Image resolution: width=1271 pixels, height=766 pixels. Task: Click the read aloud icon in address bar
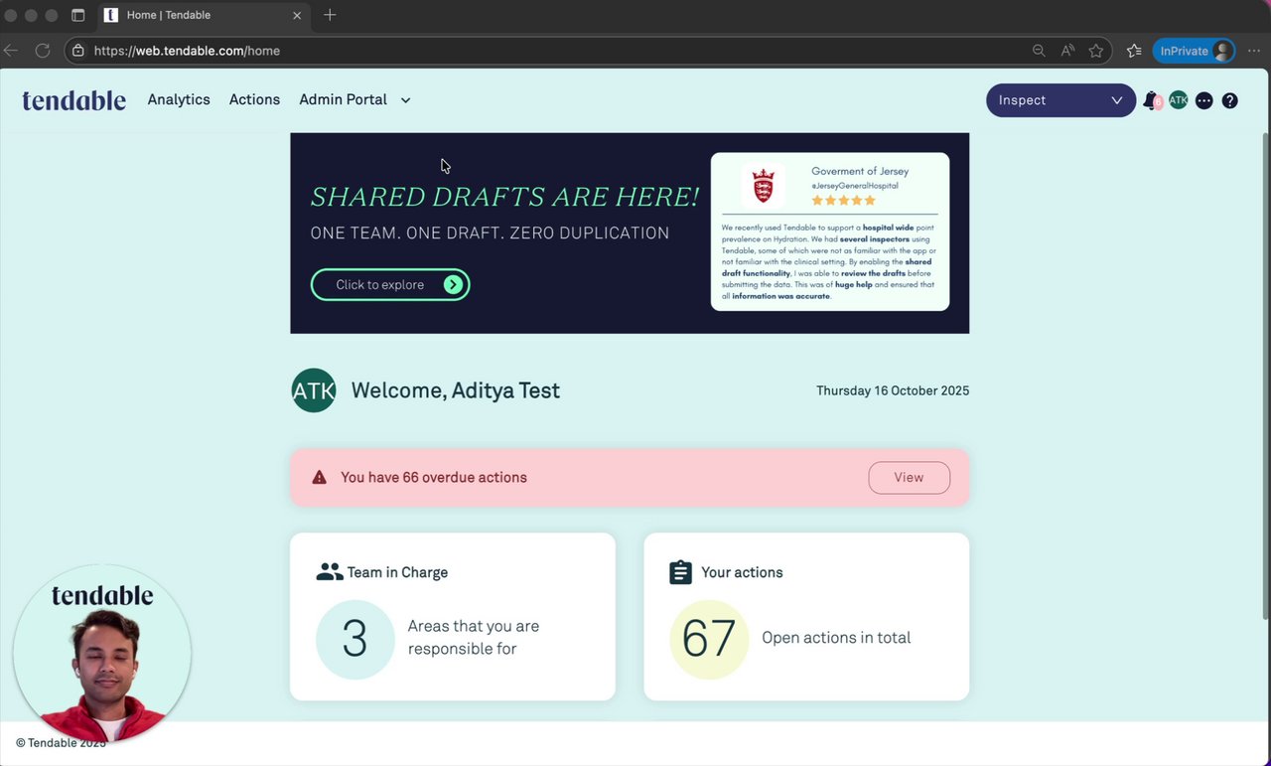tap(1067, 51)
